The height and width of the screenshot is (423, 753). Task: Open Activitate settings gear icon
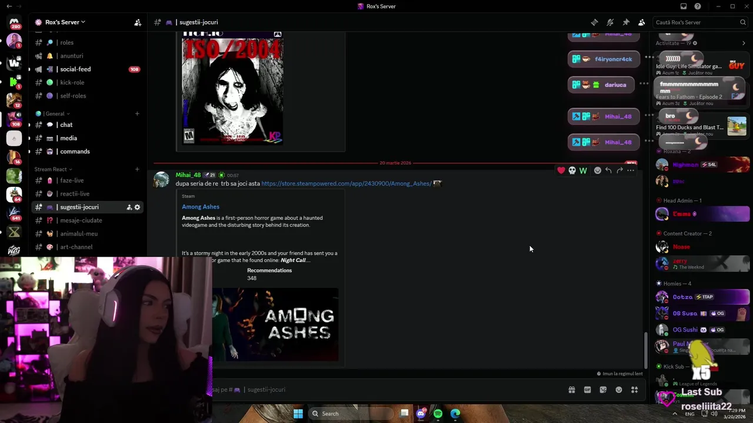pyautogui.click(x=695, y=43)
